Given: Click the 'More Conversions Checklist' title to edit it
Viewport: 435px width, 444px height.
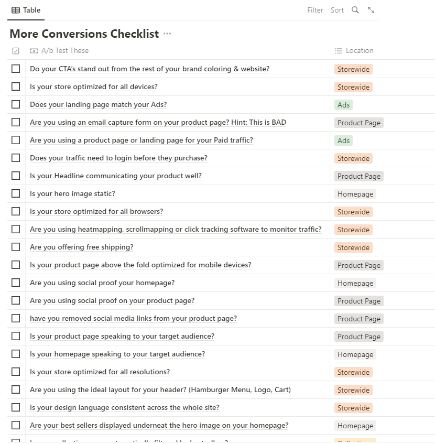Looking at the screenshot, I should [x=84, y=34].
